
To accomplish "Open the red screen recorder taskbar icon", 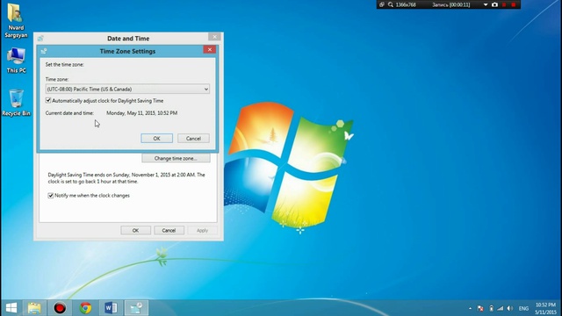I will [x=60, y=308].
